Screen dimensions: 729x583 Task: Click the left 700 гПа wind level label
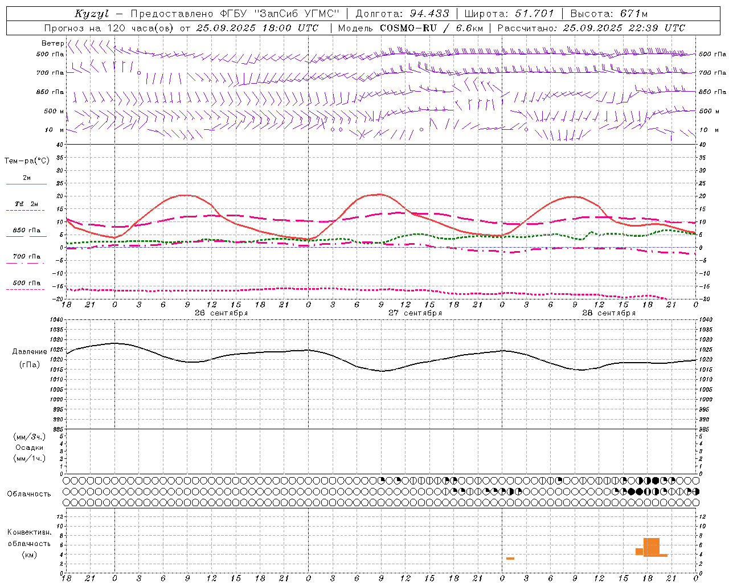tap(50, 73)
